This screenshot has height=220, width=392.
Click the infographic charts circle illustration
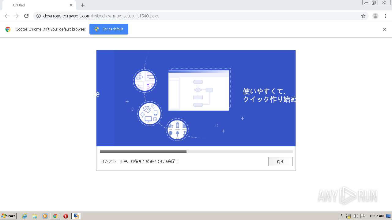(177, 130)
